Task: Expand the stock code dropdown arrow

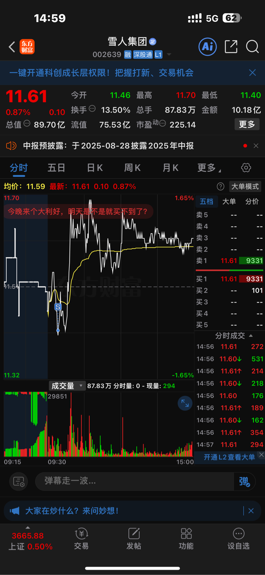Action: click(169, 55)
